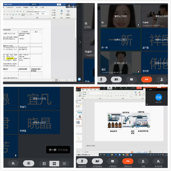Turn on camera with 开启摄像头 button
Viewport: 171px width, 171px height.
click(x=97, y=161)
